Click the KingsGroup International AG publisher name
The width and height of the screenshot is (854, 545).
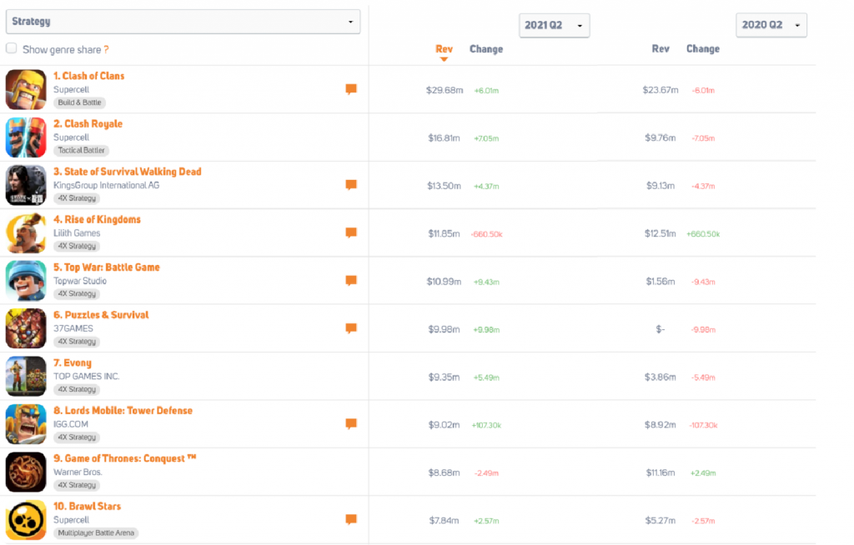pyautogui.click(x=106, y=186)
